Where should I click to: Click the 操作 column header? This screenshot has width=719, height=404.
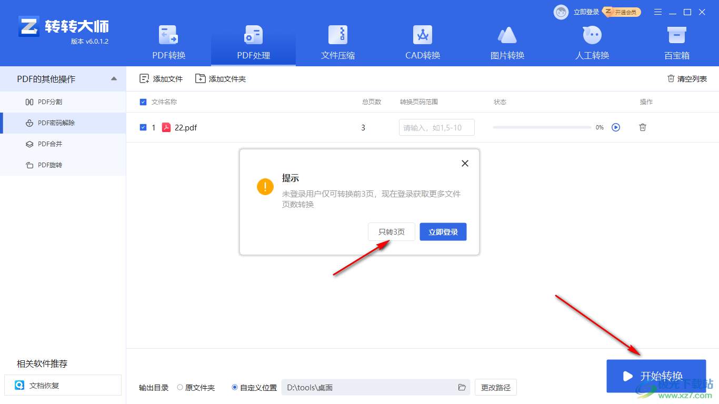(x=646, y=102)
